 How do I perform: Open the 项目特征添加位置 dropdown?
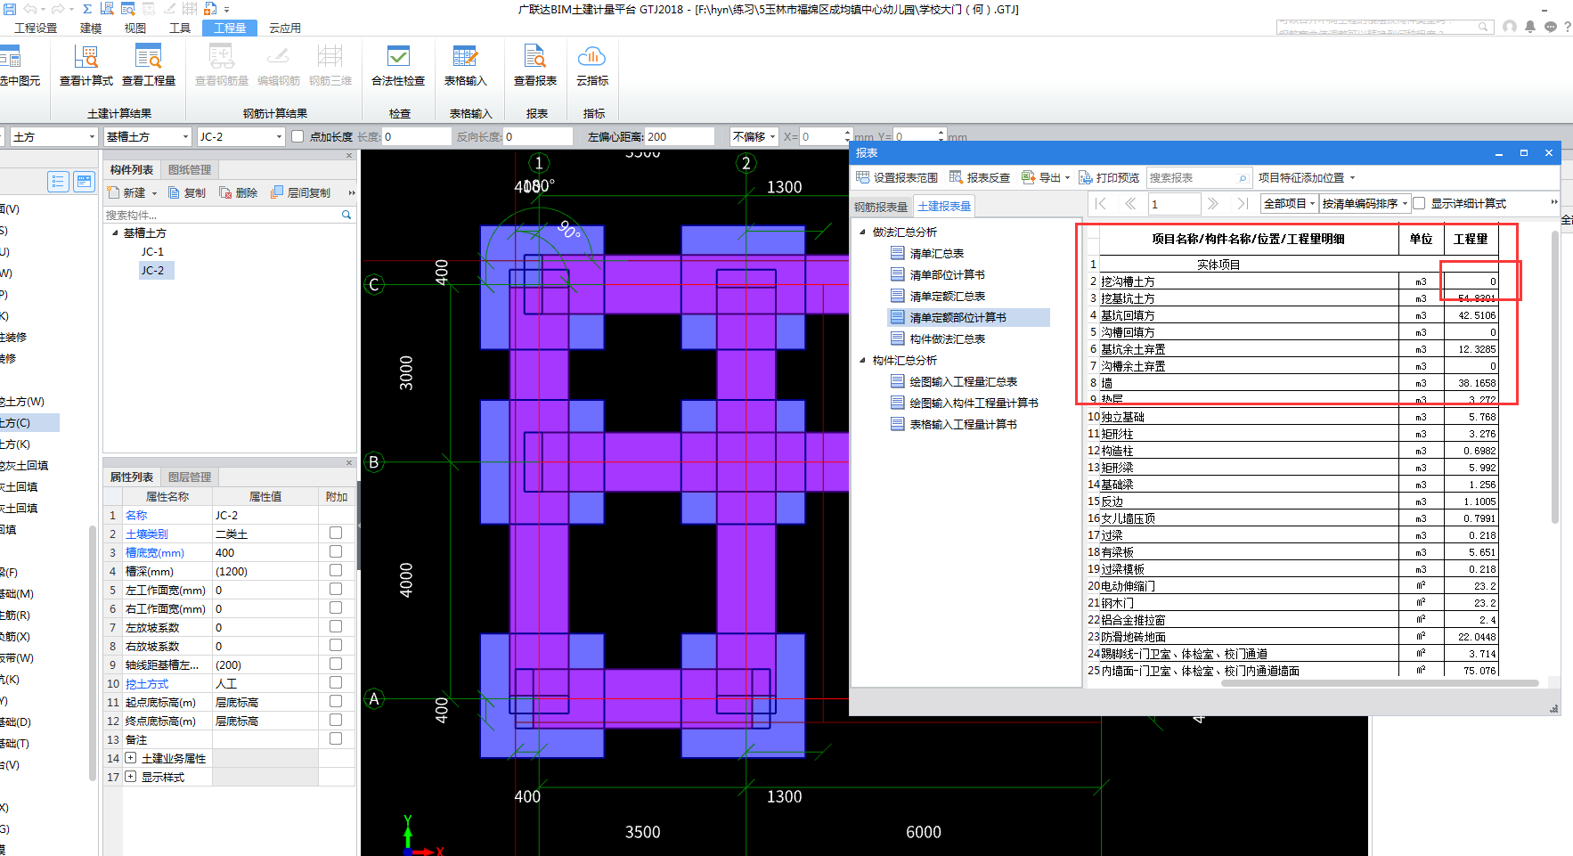(x=1306, y=177)
